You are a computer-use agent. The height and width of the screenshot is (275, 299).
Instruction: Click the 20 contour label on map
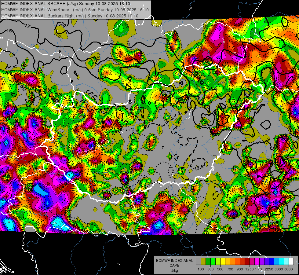point(64,25)
